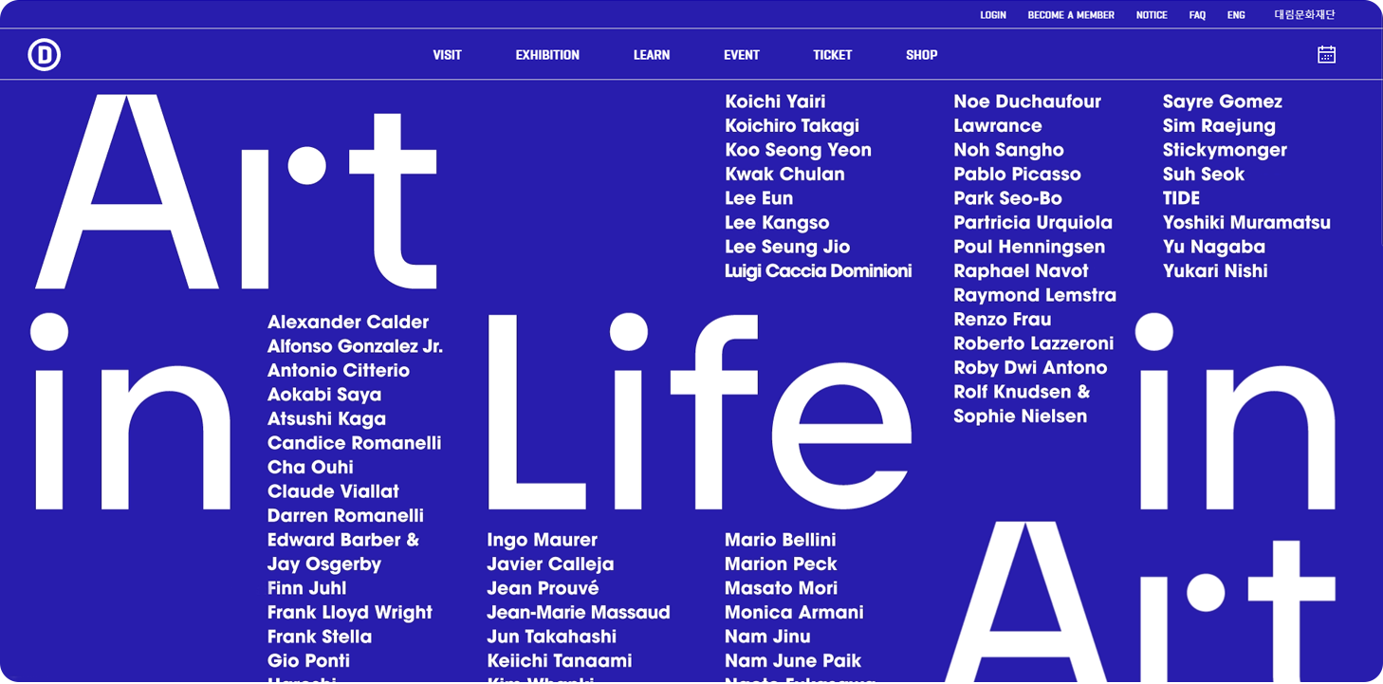Select artist name Renzo Frau
Viewport: 1383px width, 684px height.
(1003, 320)
